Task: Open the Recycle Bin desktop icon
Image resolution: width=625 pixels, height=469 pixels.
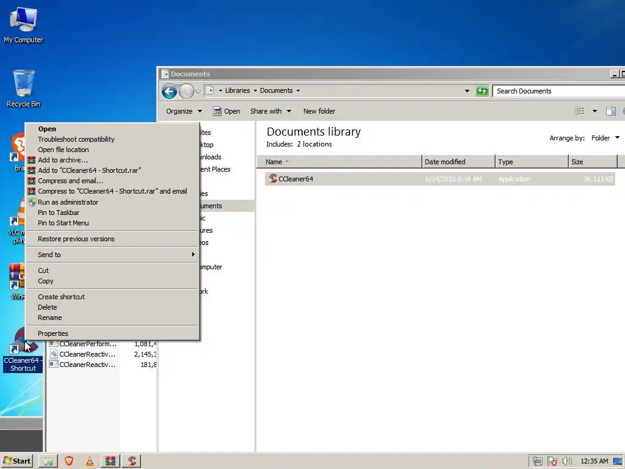Action: (x=23, y=89)
